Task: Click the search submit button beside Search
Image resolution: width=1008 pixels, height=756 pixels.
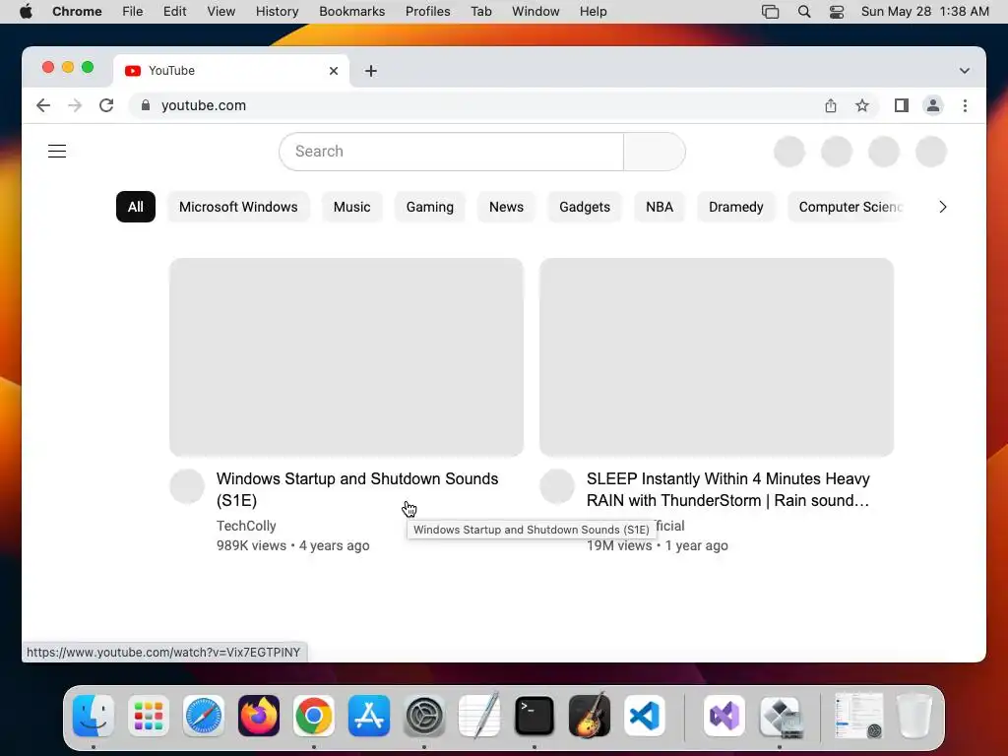Action: (x=655, y=152)
